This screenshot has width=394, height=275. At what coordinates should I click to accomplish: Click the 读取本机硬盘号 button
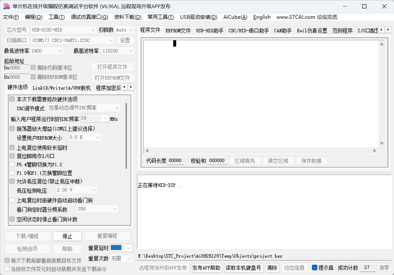pos(243,268)
